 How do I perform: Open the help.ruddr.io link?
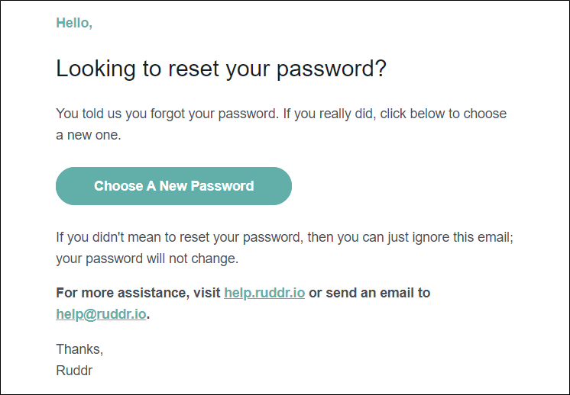[264, 293]
